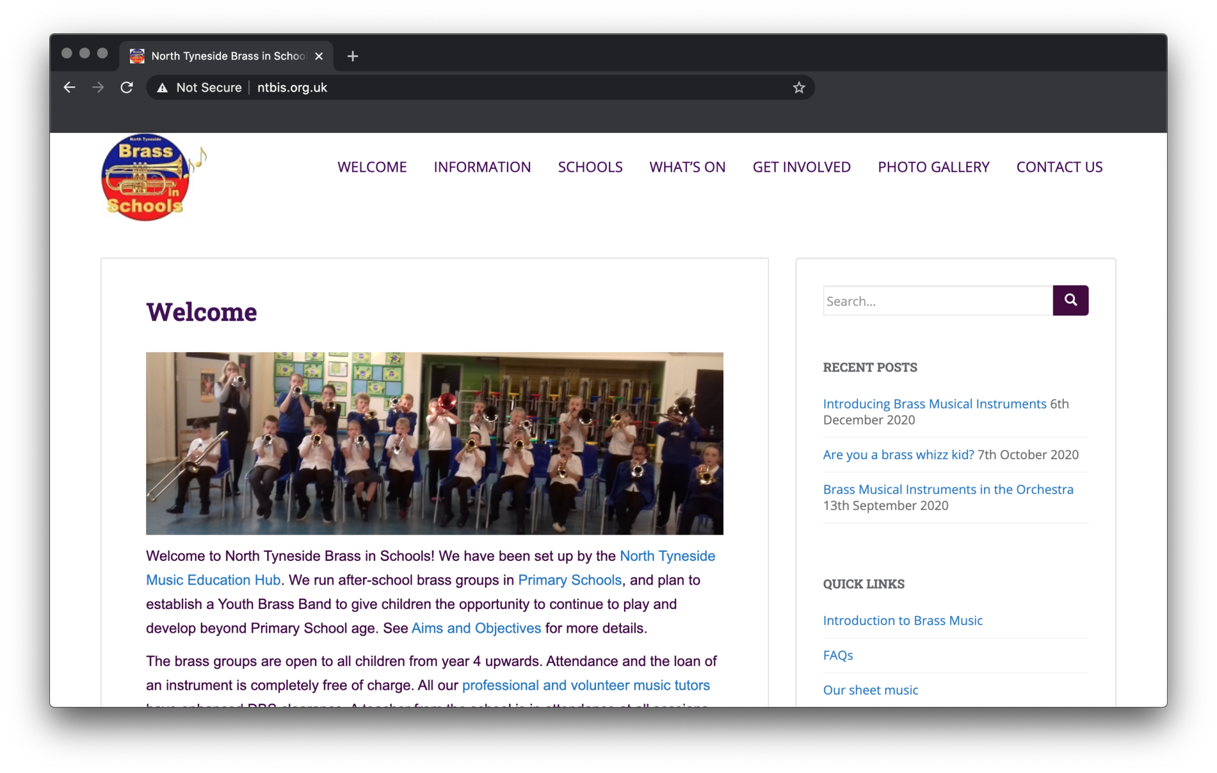Click the RECENT POSTS heading
The width and height of the screenshot is (1217, 773).
870,367
